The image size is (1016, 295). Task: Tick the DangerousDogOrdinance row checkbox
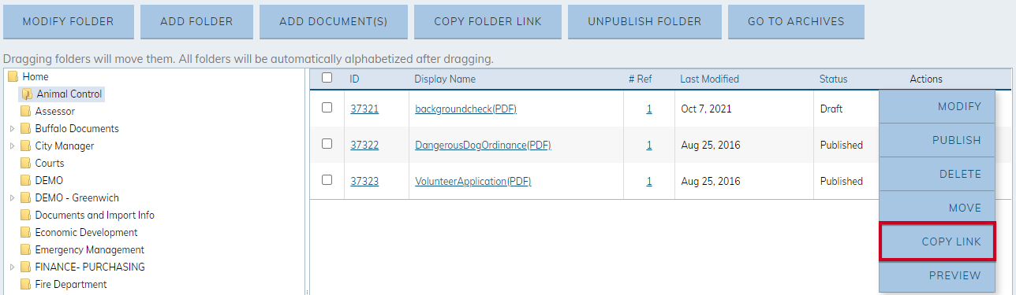click(x=327, y=144)
